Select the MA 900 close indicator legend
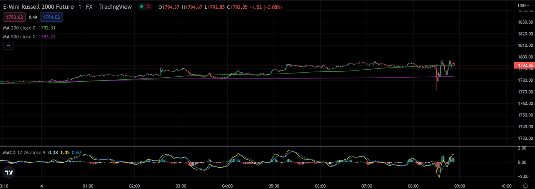 (x=19, y=37)
